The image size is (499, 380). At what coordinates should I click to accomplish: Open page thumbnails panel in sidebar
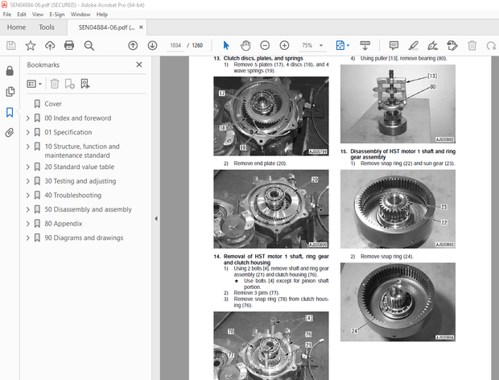(10, 92)
